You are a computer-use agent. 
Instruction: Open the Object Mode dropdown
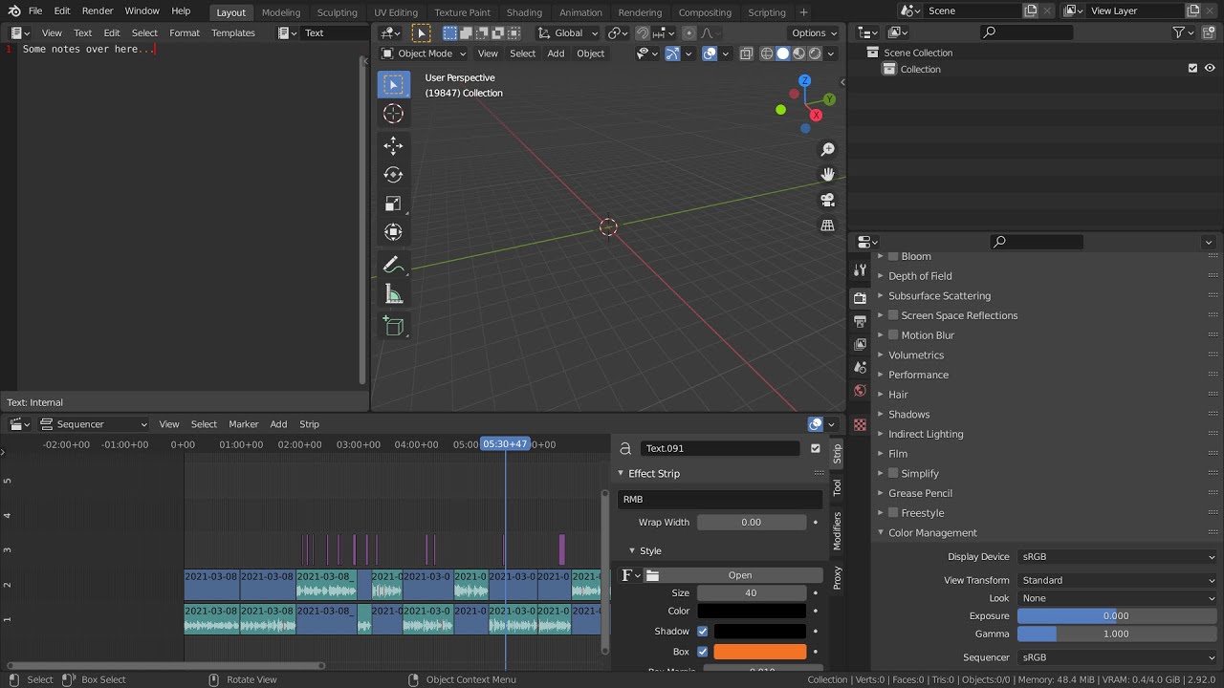click(x=424, y=54)
